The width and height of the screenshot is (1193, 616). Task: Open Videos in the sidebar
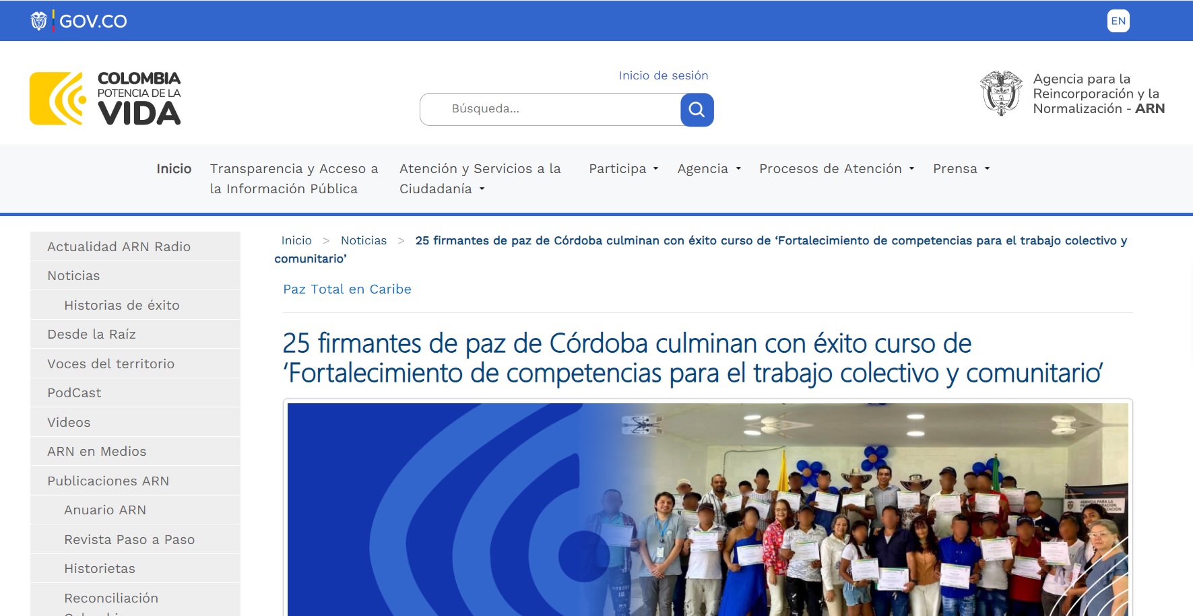pos(135,422)
